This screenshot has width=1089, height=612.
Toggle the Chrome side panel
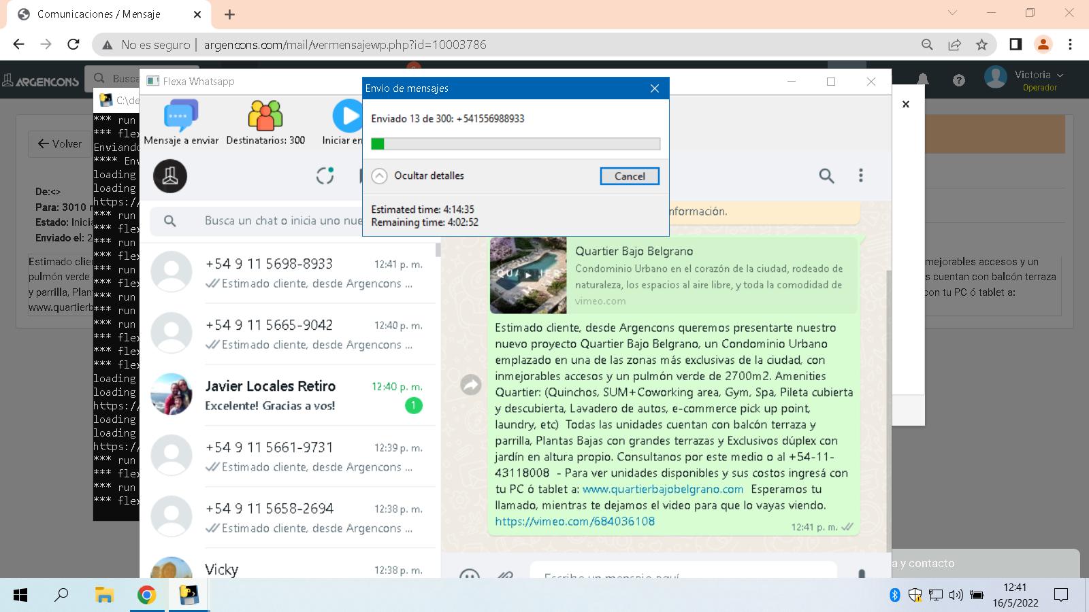pyautogui.click(x=1015, y=44)
